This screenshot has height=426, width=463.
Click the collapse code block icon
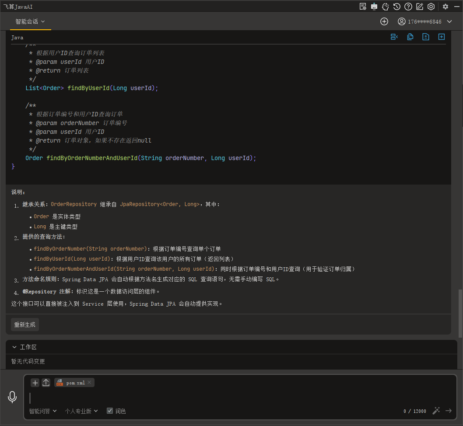click(394, 37)
